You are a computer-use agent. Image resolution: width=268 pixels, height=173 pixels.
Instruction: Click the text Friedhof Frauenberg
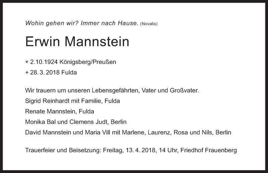pos(208,150)
